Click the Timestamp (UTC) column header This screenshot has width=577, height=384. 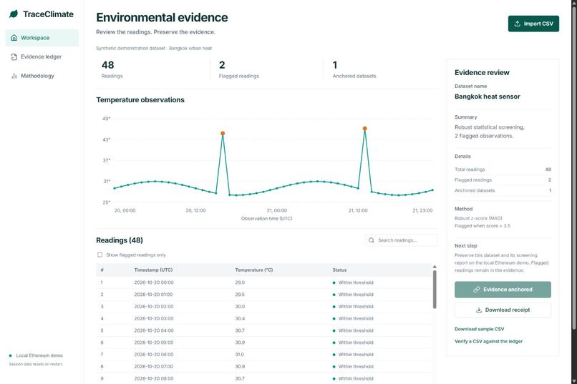tap(153, 270)
